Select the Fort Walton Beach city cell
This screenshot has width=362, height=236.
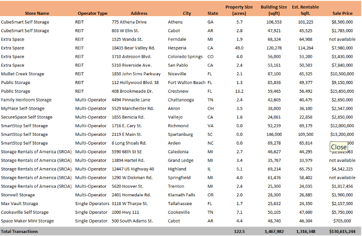pyautogui.click(x=186, y=82)
